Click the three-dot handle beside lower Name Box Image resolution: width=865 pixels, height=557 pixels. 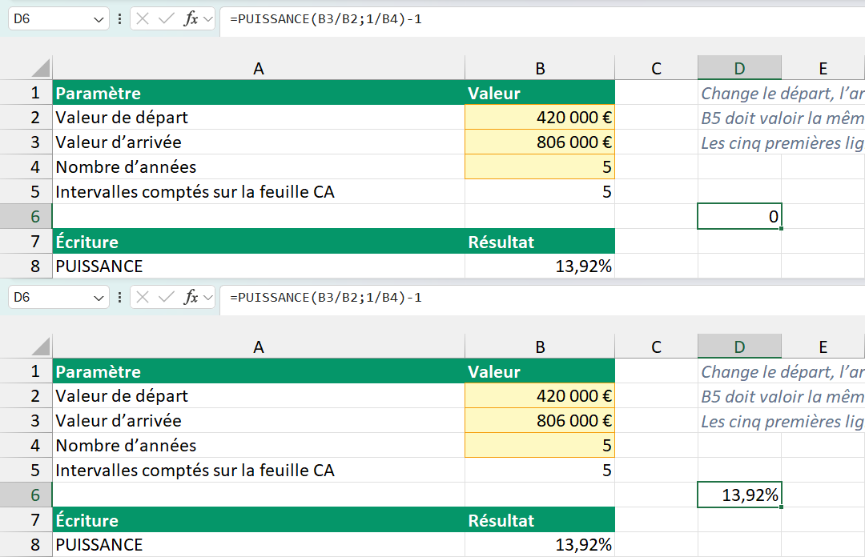(119, 298)
